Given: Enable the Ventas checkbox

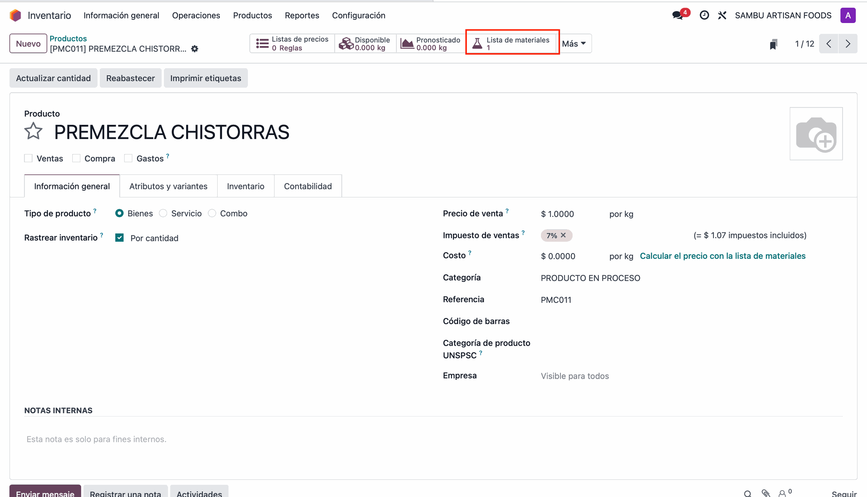Looking at the screenshot, I should 28,159.
